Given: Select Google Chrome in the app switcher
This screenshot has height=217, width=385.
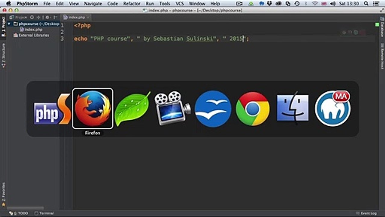Looking at the screenshot, I should tap(253, 109).
